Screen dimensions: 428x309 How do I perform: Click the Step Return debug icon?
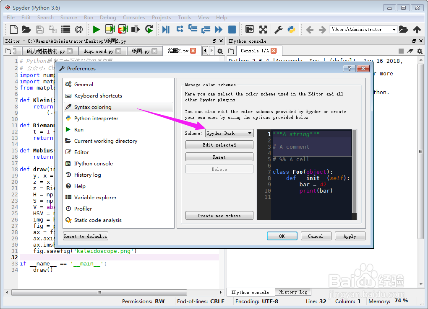[206, 29]
